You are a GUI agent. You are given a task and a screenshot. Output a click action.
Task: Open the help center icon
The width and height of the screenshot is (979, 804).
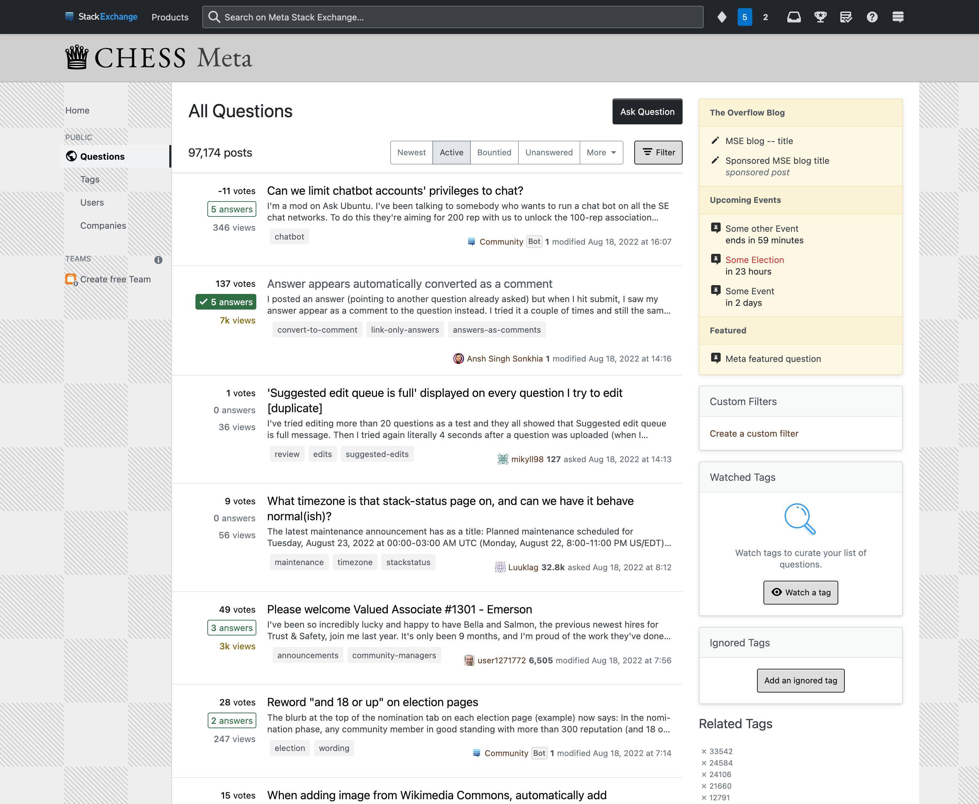tap(872, 16)
